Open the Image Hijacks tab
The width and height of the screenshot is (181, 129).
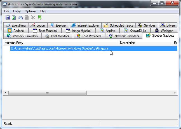(x=79, y=31)
